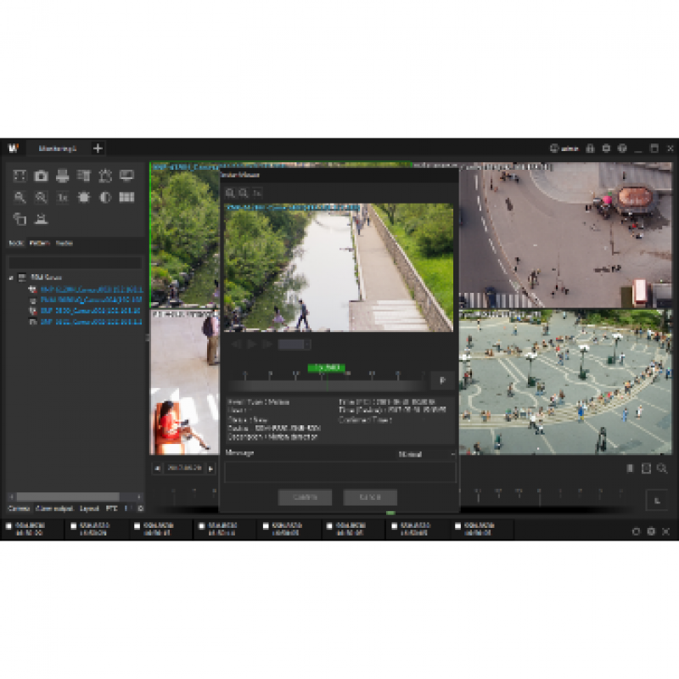Click the Message text field

coord(340,472)
